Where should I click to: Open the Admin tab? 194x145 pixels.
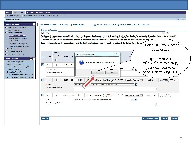click(x=30, y=13)
